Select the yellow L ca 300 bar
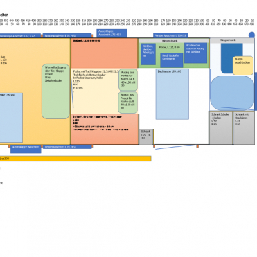 75,159
